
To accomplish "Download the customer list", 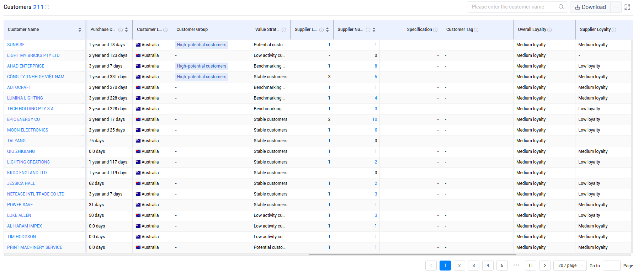I will click(x=590, y=7).
